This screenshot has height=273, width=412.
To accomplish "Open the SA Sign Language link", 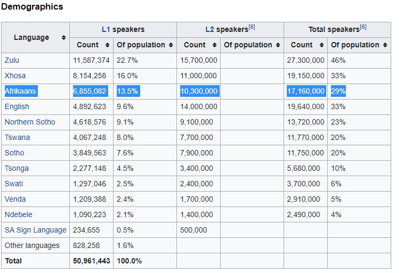I will (36, 230).
